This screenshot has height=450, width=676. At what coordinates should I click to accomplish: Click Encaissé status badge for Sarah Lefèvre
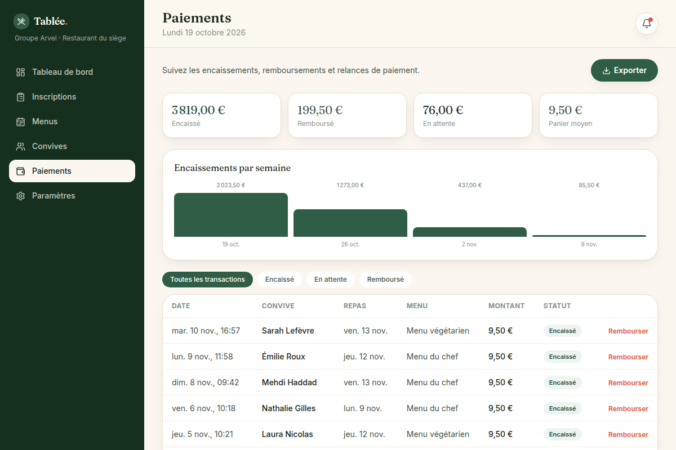562,331
